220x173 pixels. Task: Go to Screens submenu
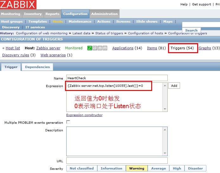123,22
